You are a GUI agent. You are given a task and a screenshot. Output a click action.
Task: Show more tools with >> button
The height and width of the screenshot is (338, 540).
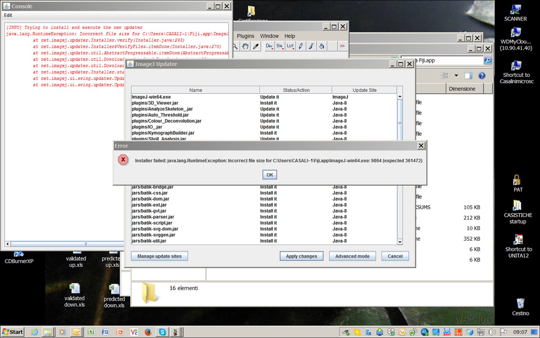pyautogui.click(x=342, y=46)
